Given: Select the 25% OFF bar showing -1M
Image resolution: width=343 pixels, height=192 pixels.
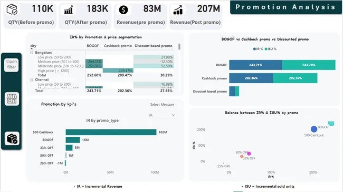Looking at the screenshot, I should (x=65, y=163).
